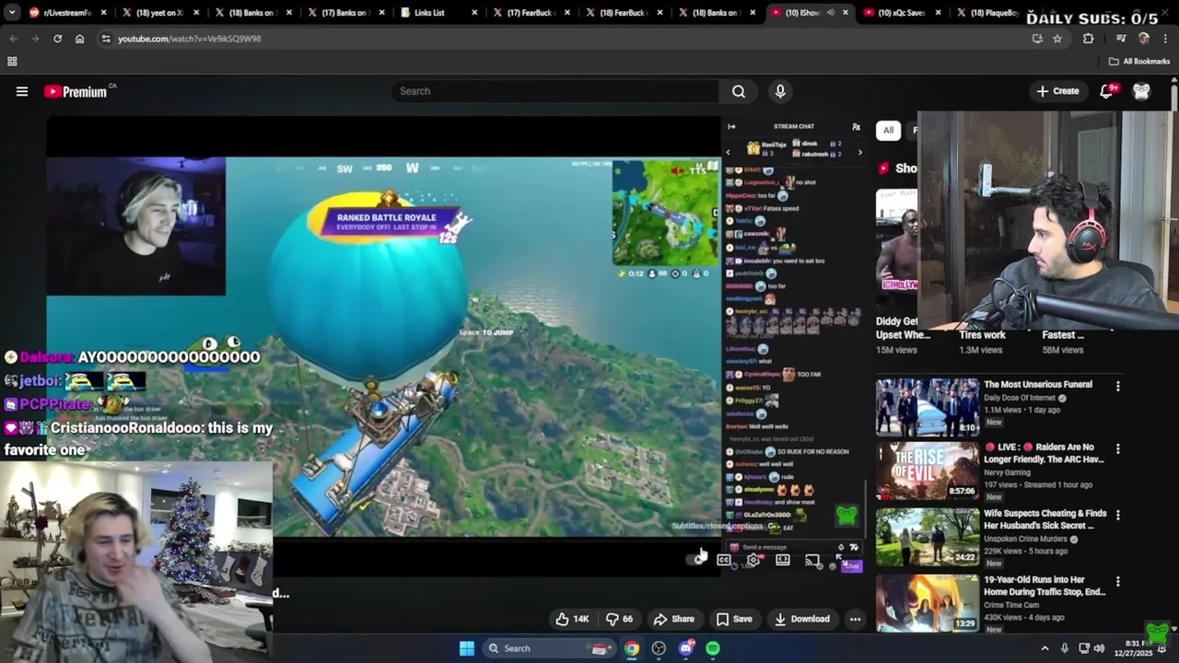Like the video with 14K likes

click(572, 619)
